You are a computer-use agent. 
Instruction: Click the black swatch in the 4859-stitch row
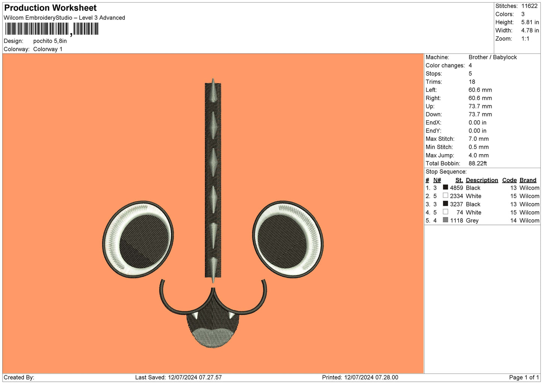pos(445,187)
